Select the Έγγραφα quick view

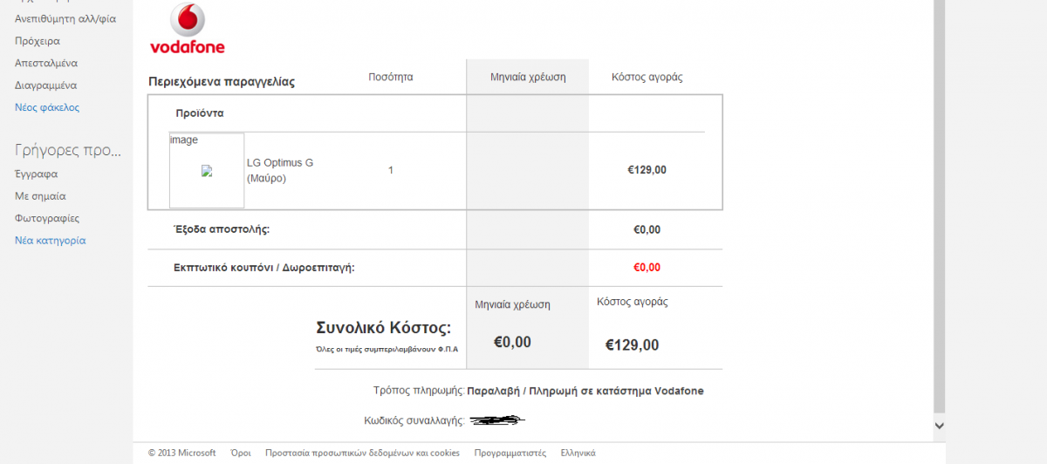(36, 174)
